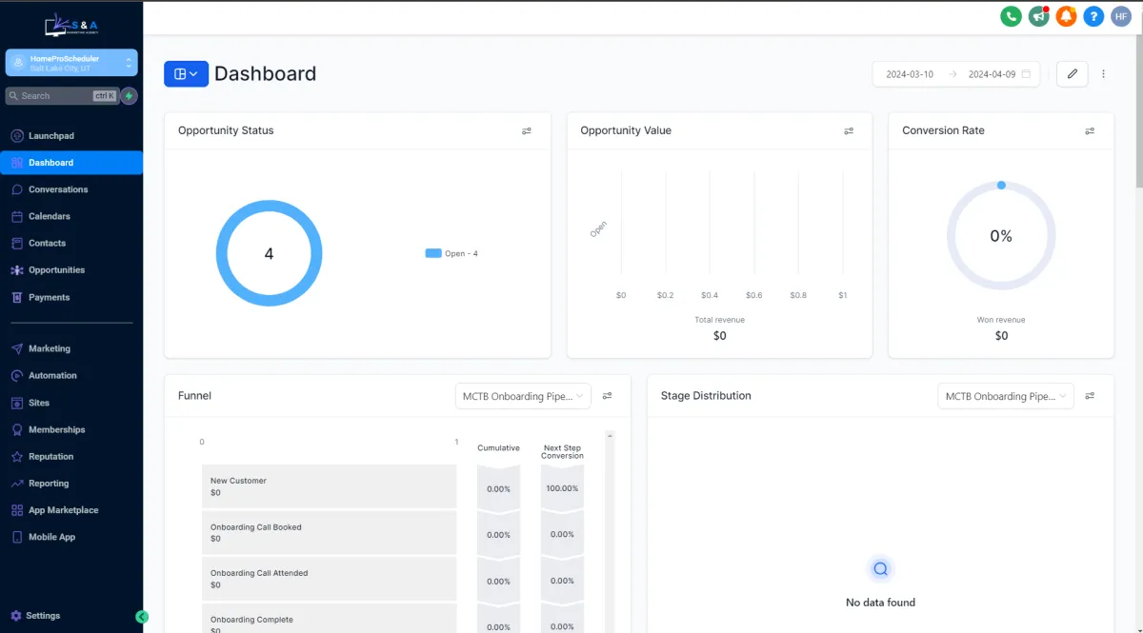Click start date 2024-03-10

[x=910, y=74]
